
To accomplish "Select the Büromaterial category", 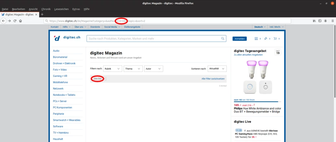I will (60, 57).
